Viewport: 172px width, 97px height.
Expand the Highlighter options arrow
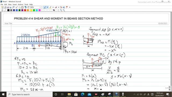tap(53, 7)
